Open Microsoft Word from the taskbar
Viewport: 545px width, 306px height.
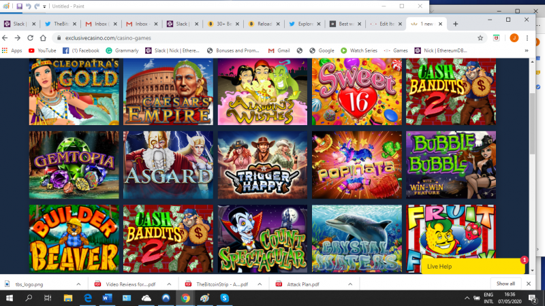pyautogui.click(x=107, y=298)
